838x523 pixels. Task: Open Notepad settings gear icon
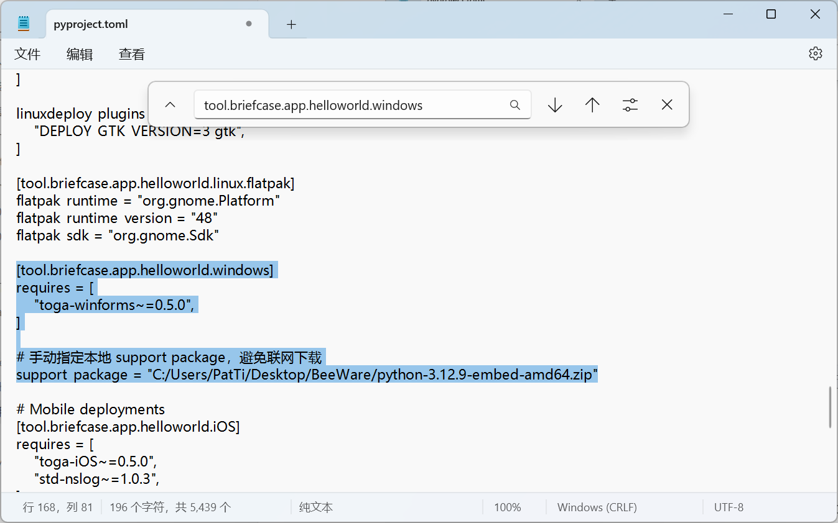(815, 53)
